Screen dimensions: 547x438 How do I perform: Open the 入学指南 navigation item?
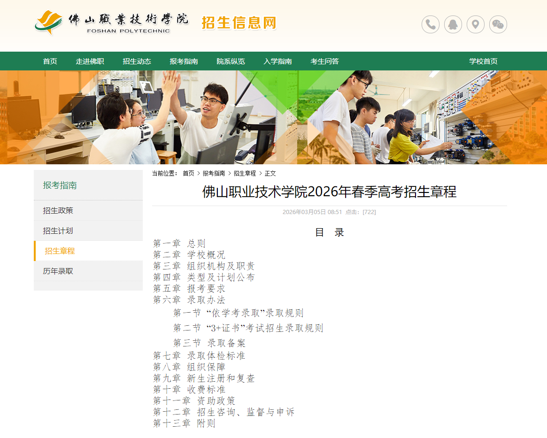point(278,61)
